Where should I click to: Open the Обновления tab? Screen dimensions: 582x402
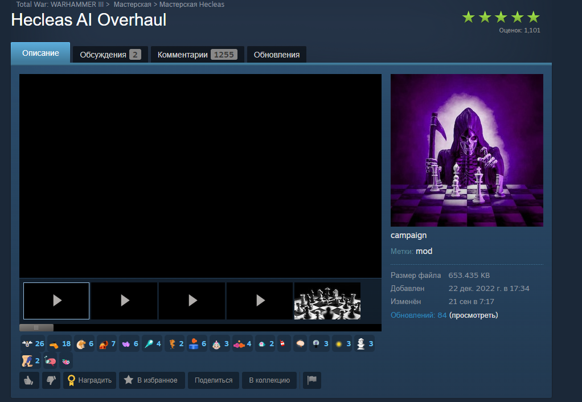[x=277, y=55]
